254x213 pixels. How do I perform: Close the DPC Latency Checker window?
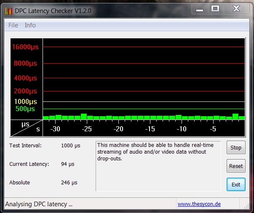[x=236, y=9]
